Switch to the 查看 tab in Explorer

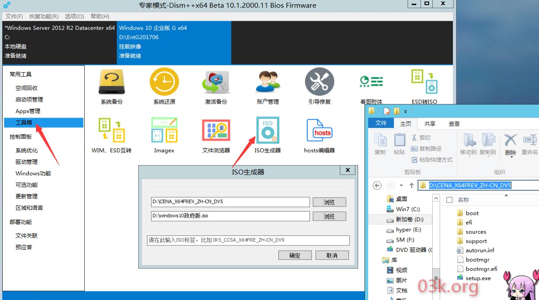tap(454, 124)
